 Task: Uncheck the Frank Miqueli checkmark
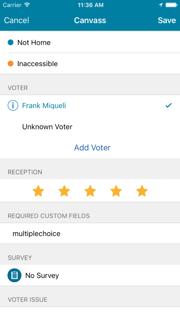(x=168, y=105)
